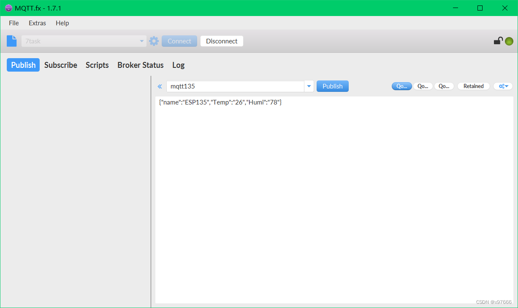Screen dimensions: 518x308
Task: Click the MQTT.fx app icon in title bar
Action: (8, 8)
